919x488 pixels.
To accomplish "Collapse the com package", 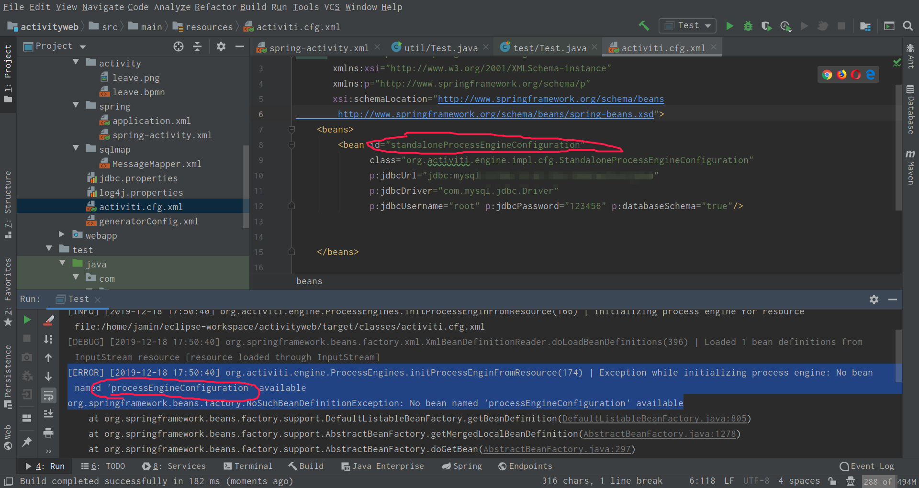I will 76,277.
